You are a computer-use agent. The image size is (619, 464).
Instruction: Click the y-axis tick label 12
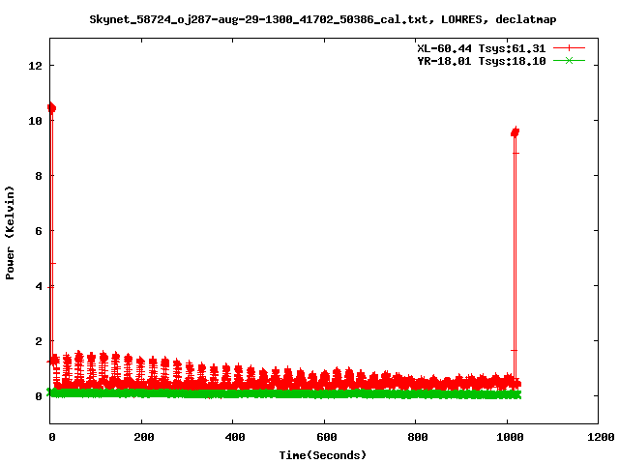pyautogui.click(x=35, y=66)
